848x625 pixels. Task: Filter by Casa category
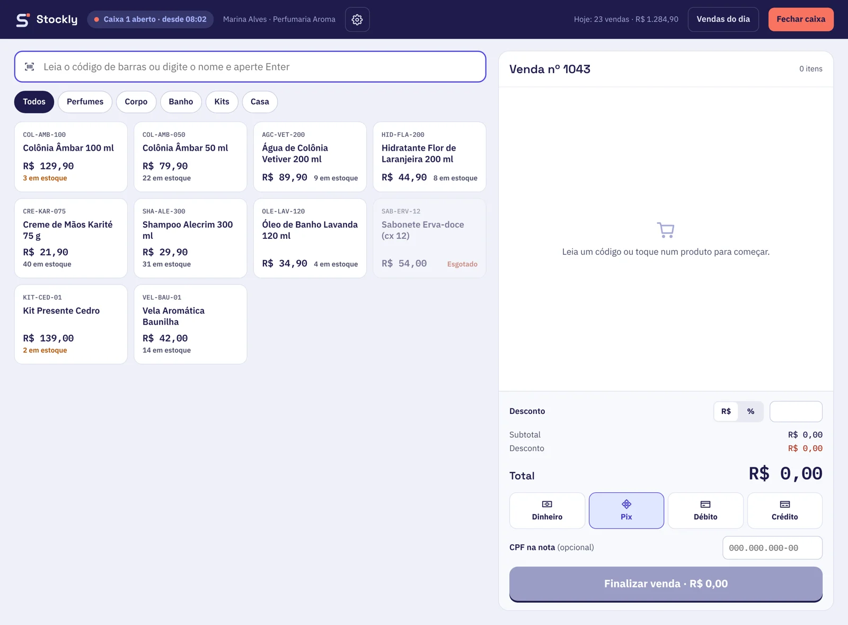260,102
